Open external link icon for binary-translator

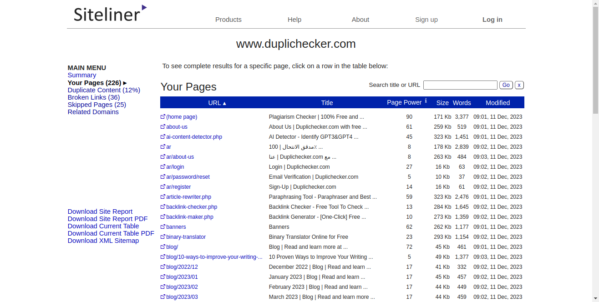click(163, 237)
